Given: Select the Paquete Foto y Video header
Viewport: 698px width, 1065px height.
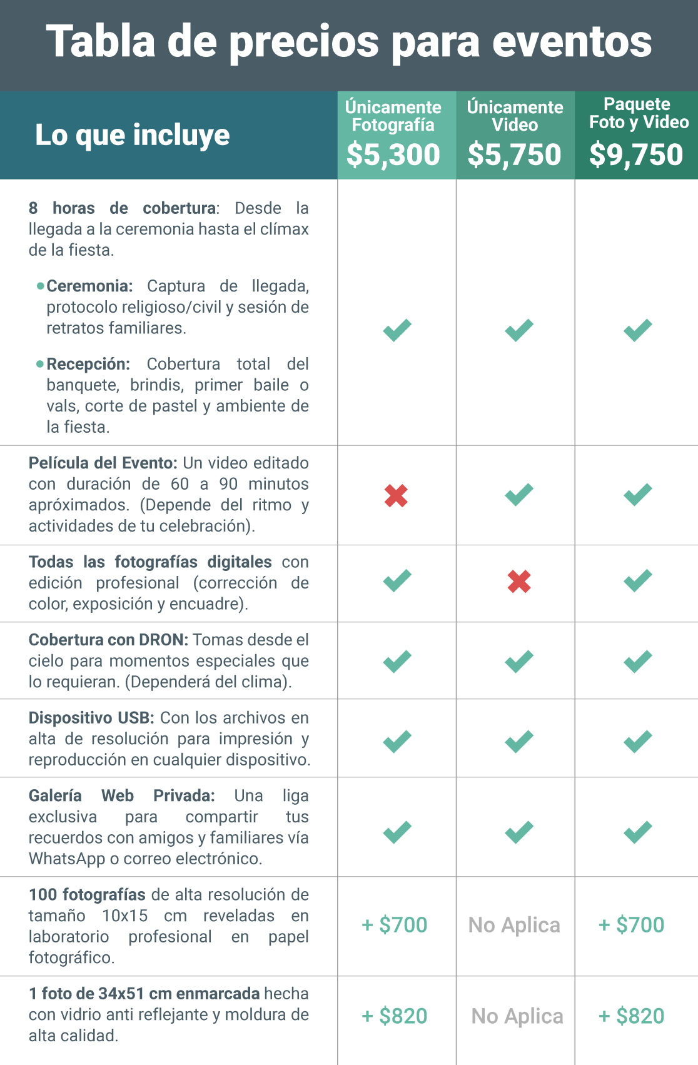Looking at the screenshot, I should coord(638,113).
